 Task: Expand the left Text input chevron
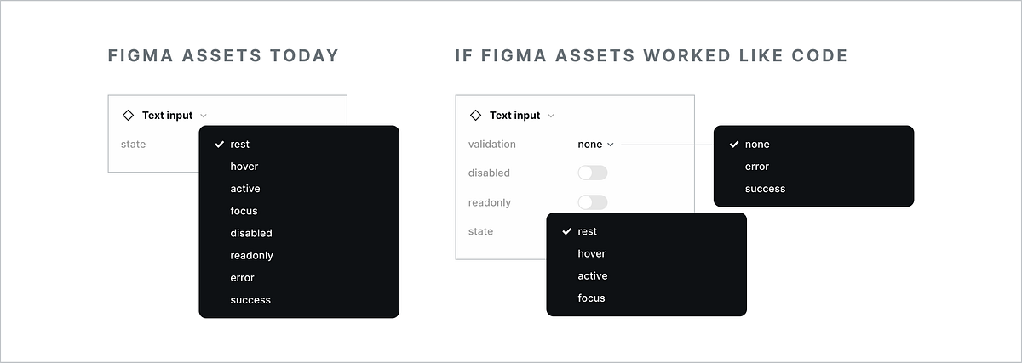tap(204, 116)
